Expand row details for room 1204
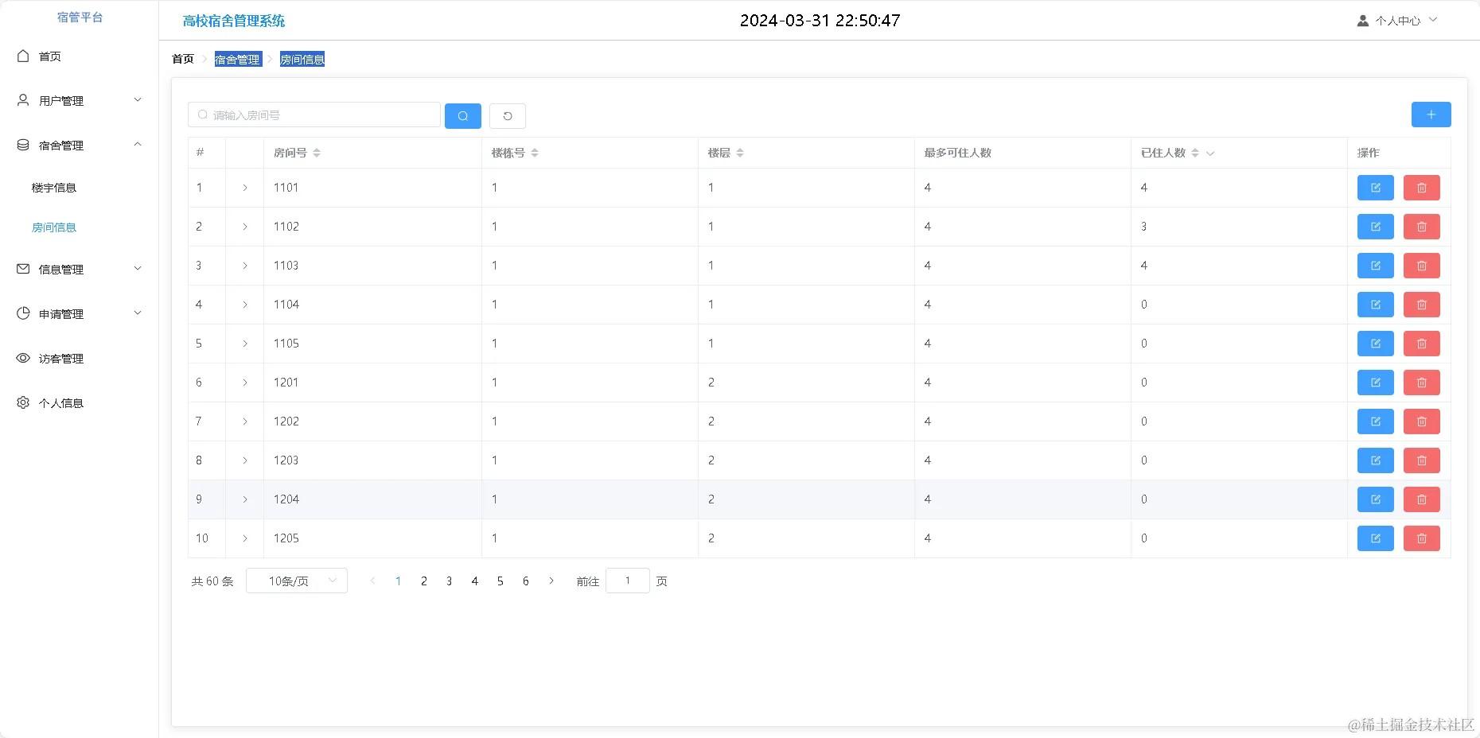This screenshot has width=1480, height=738. coord(244,499)
